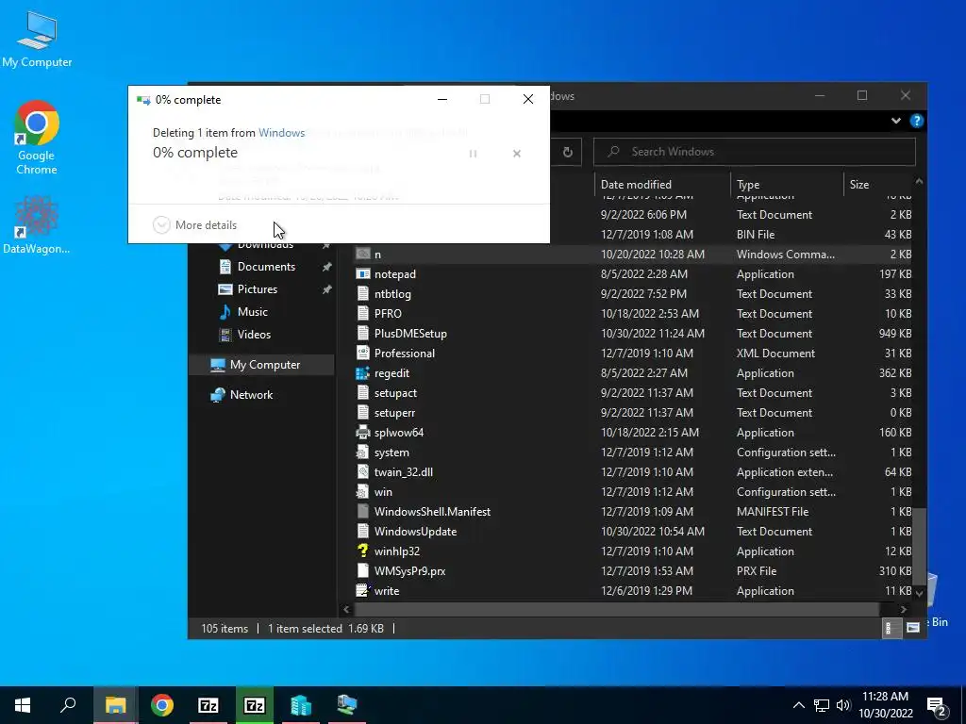Image resolution: width=966 pixels, height=724 pixels.
Task: Click the system configuration settings icon
Action: click(x=363, y=452)
